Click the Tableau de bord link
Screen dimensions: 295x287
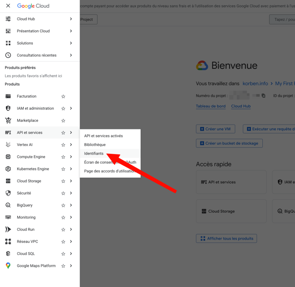pyautogui.click(x=211, y=106)
